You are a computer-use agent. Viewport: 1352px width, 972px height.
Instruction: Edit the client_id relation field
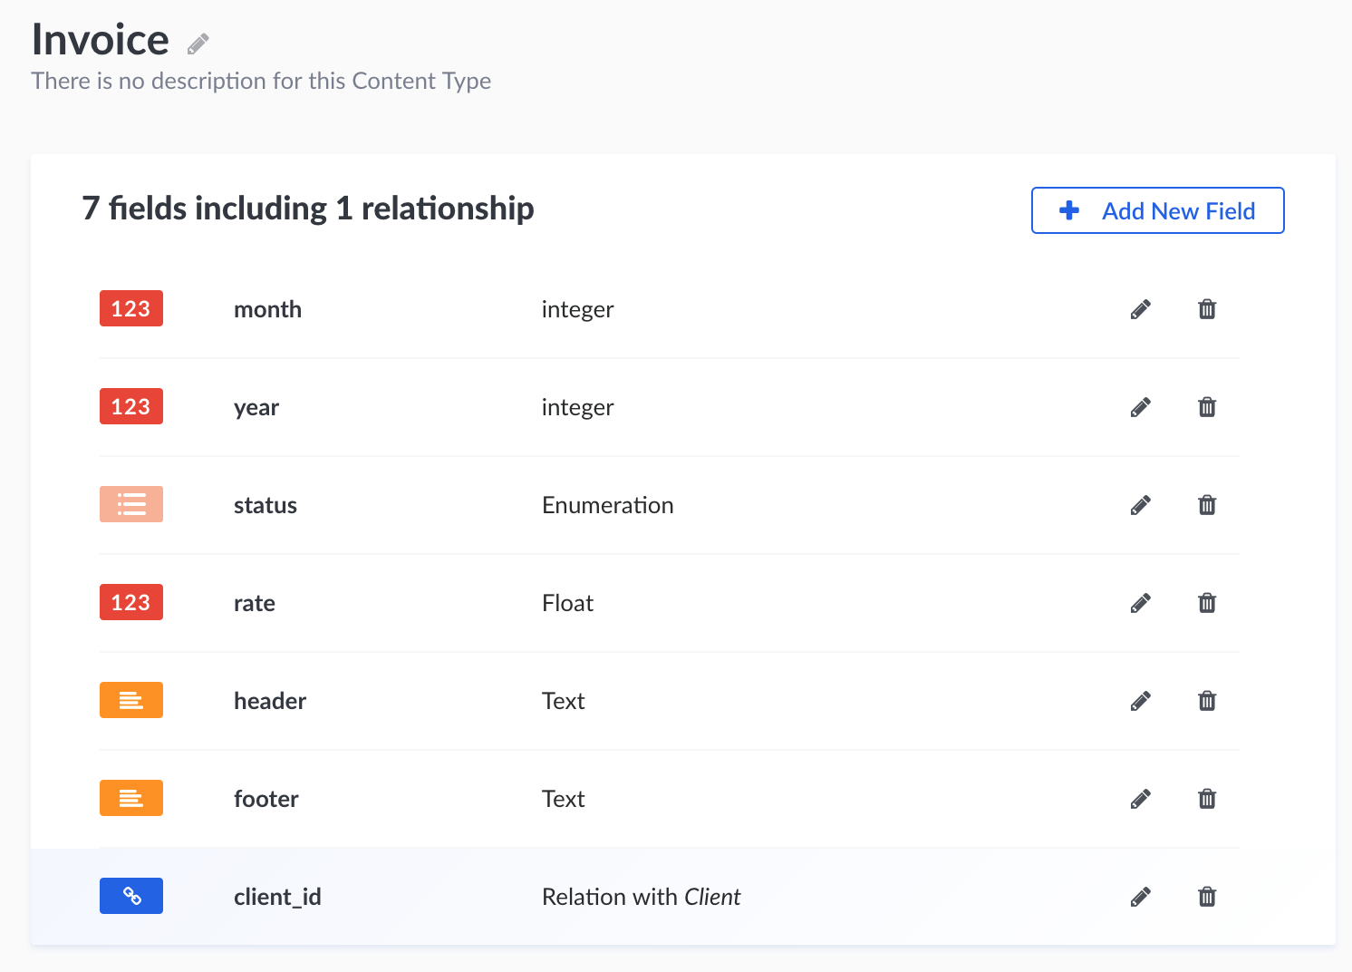coord(1141,897)
